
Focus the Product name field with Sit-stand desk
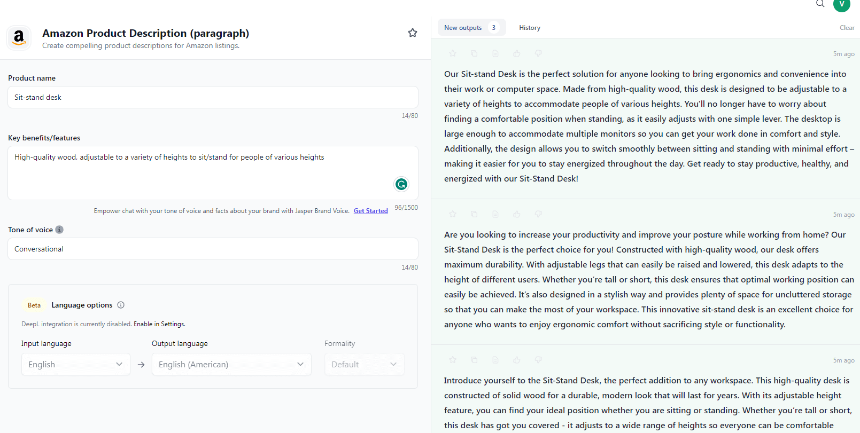click(213, 97)
